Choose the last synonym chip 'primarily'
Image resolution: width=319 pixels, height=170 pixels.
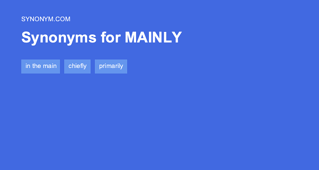pyautogui.click(x=111, y=66)
